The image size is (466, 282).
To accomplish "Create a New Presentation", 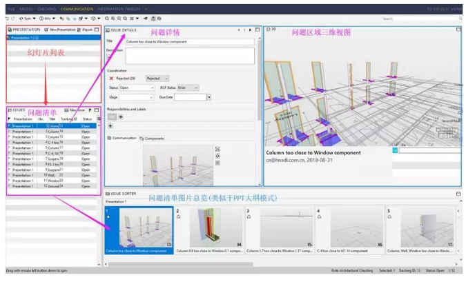I will 60,30.
